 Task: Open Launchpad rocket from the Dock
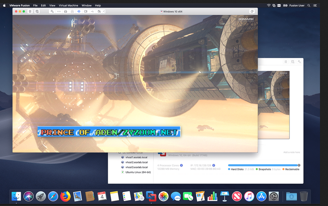[41, 196]
